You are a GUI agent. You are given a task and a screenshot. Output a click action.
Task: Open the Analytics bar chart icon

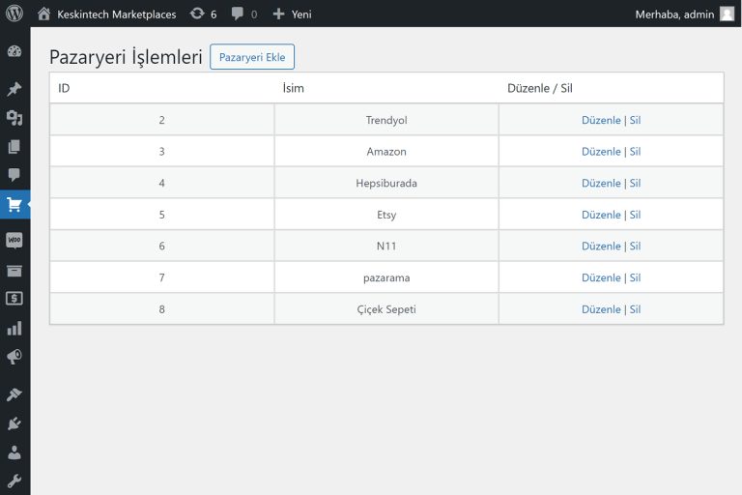tap(14, 328)
